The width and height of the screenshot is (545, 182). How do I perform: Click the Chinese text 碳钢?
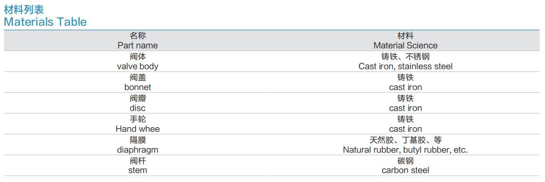click(405, 161)
